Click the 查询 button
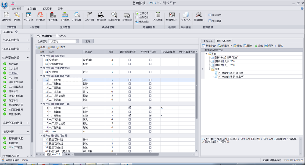Screen dimensions: 305x165 point(88,41)
